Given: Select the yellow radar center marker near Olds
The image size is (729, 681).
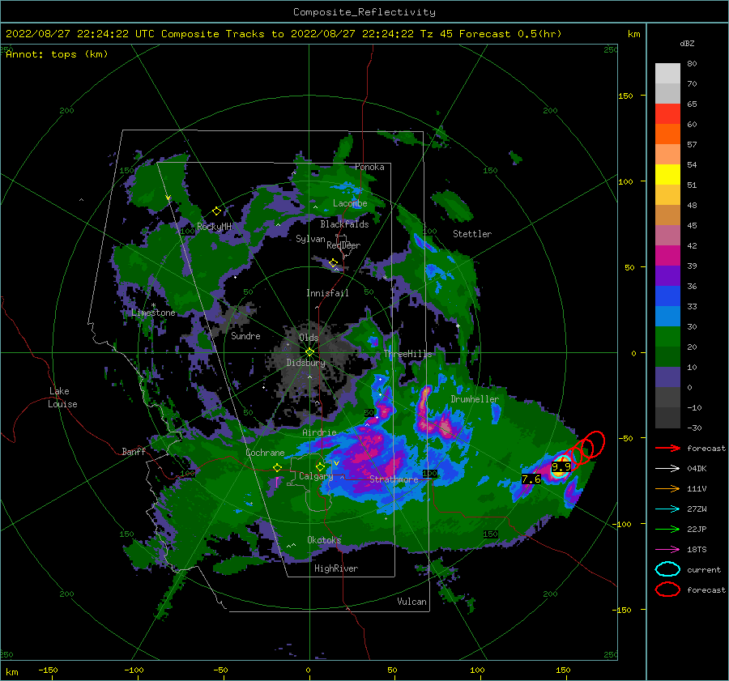Looking at the screenshot, I should tap(309, 352).
